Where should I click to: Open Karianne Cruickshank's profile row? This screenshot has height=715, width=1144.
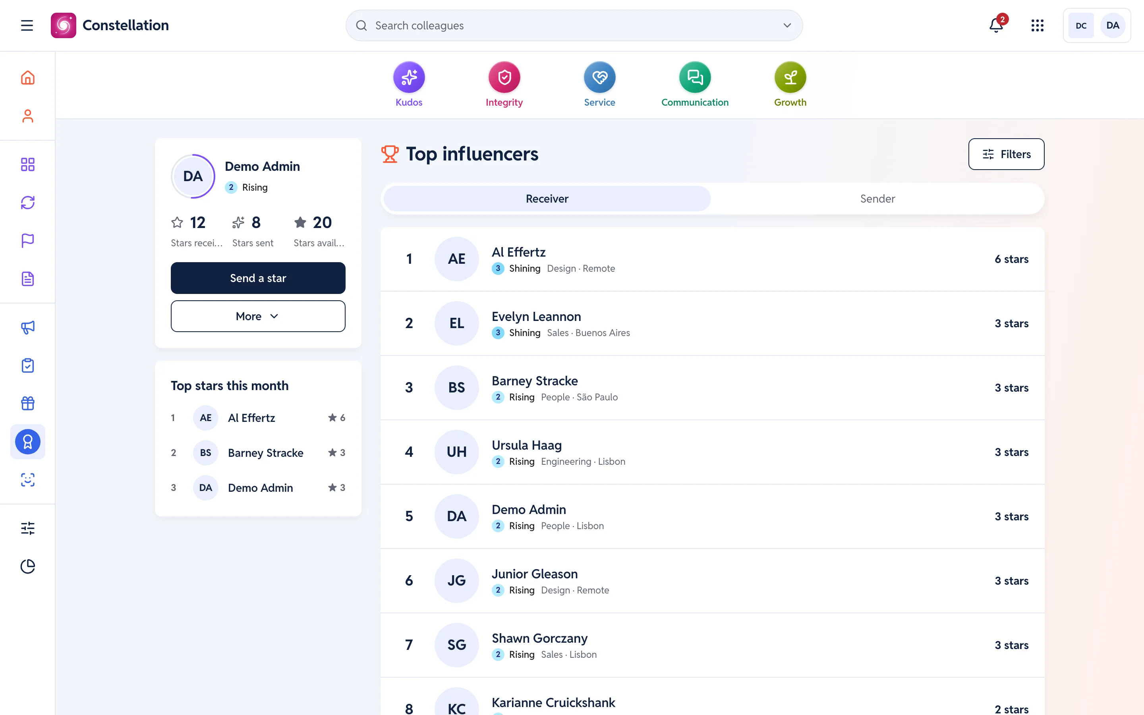[712, 697]
